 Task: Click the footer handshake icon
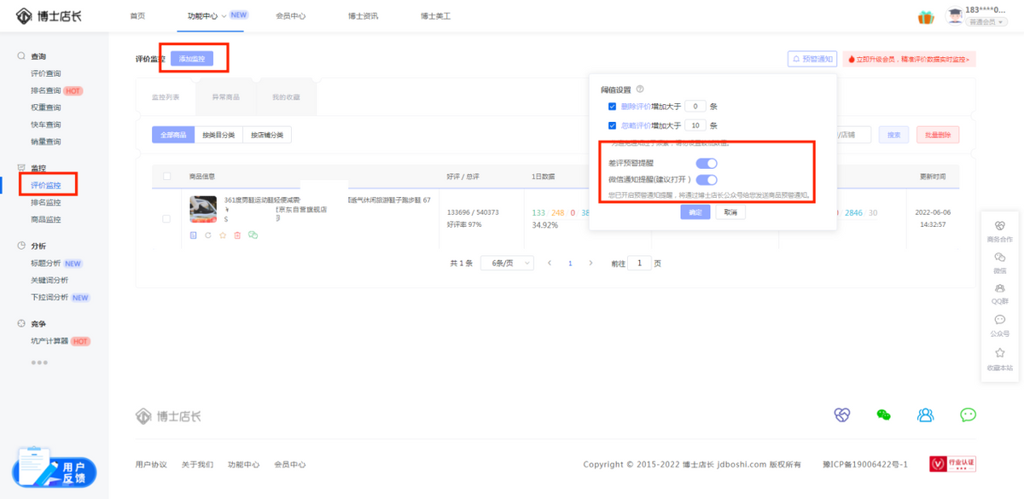(842, 415)
